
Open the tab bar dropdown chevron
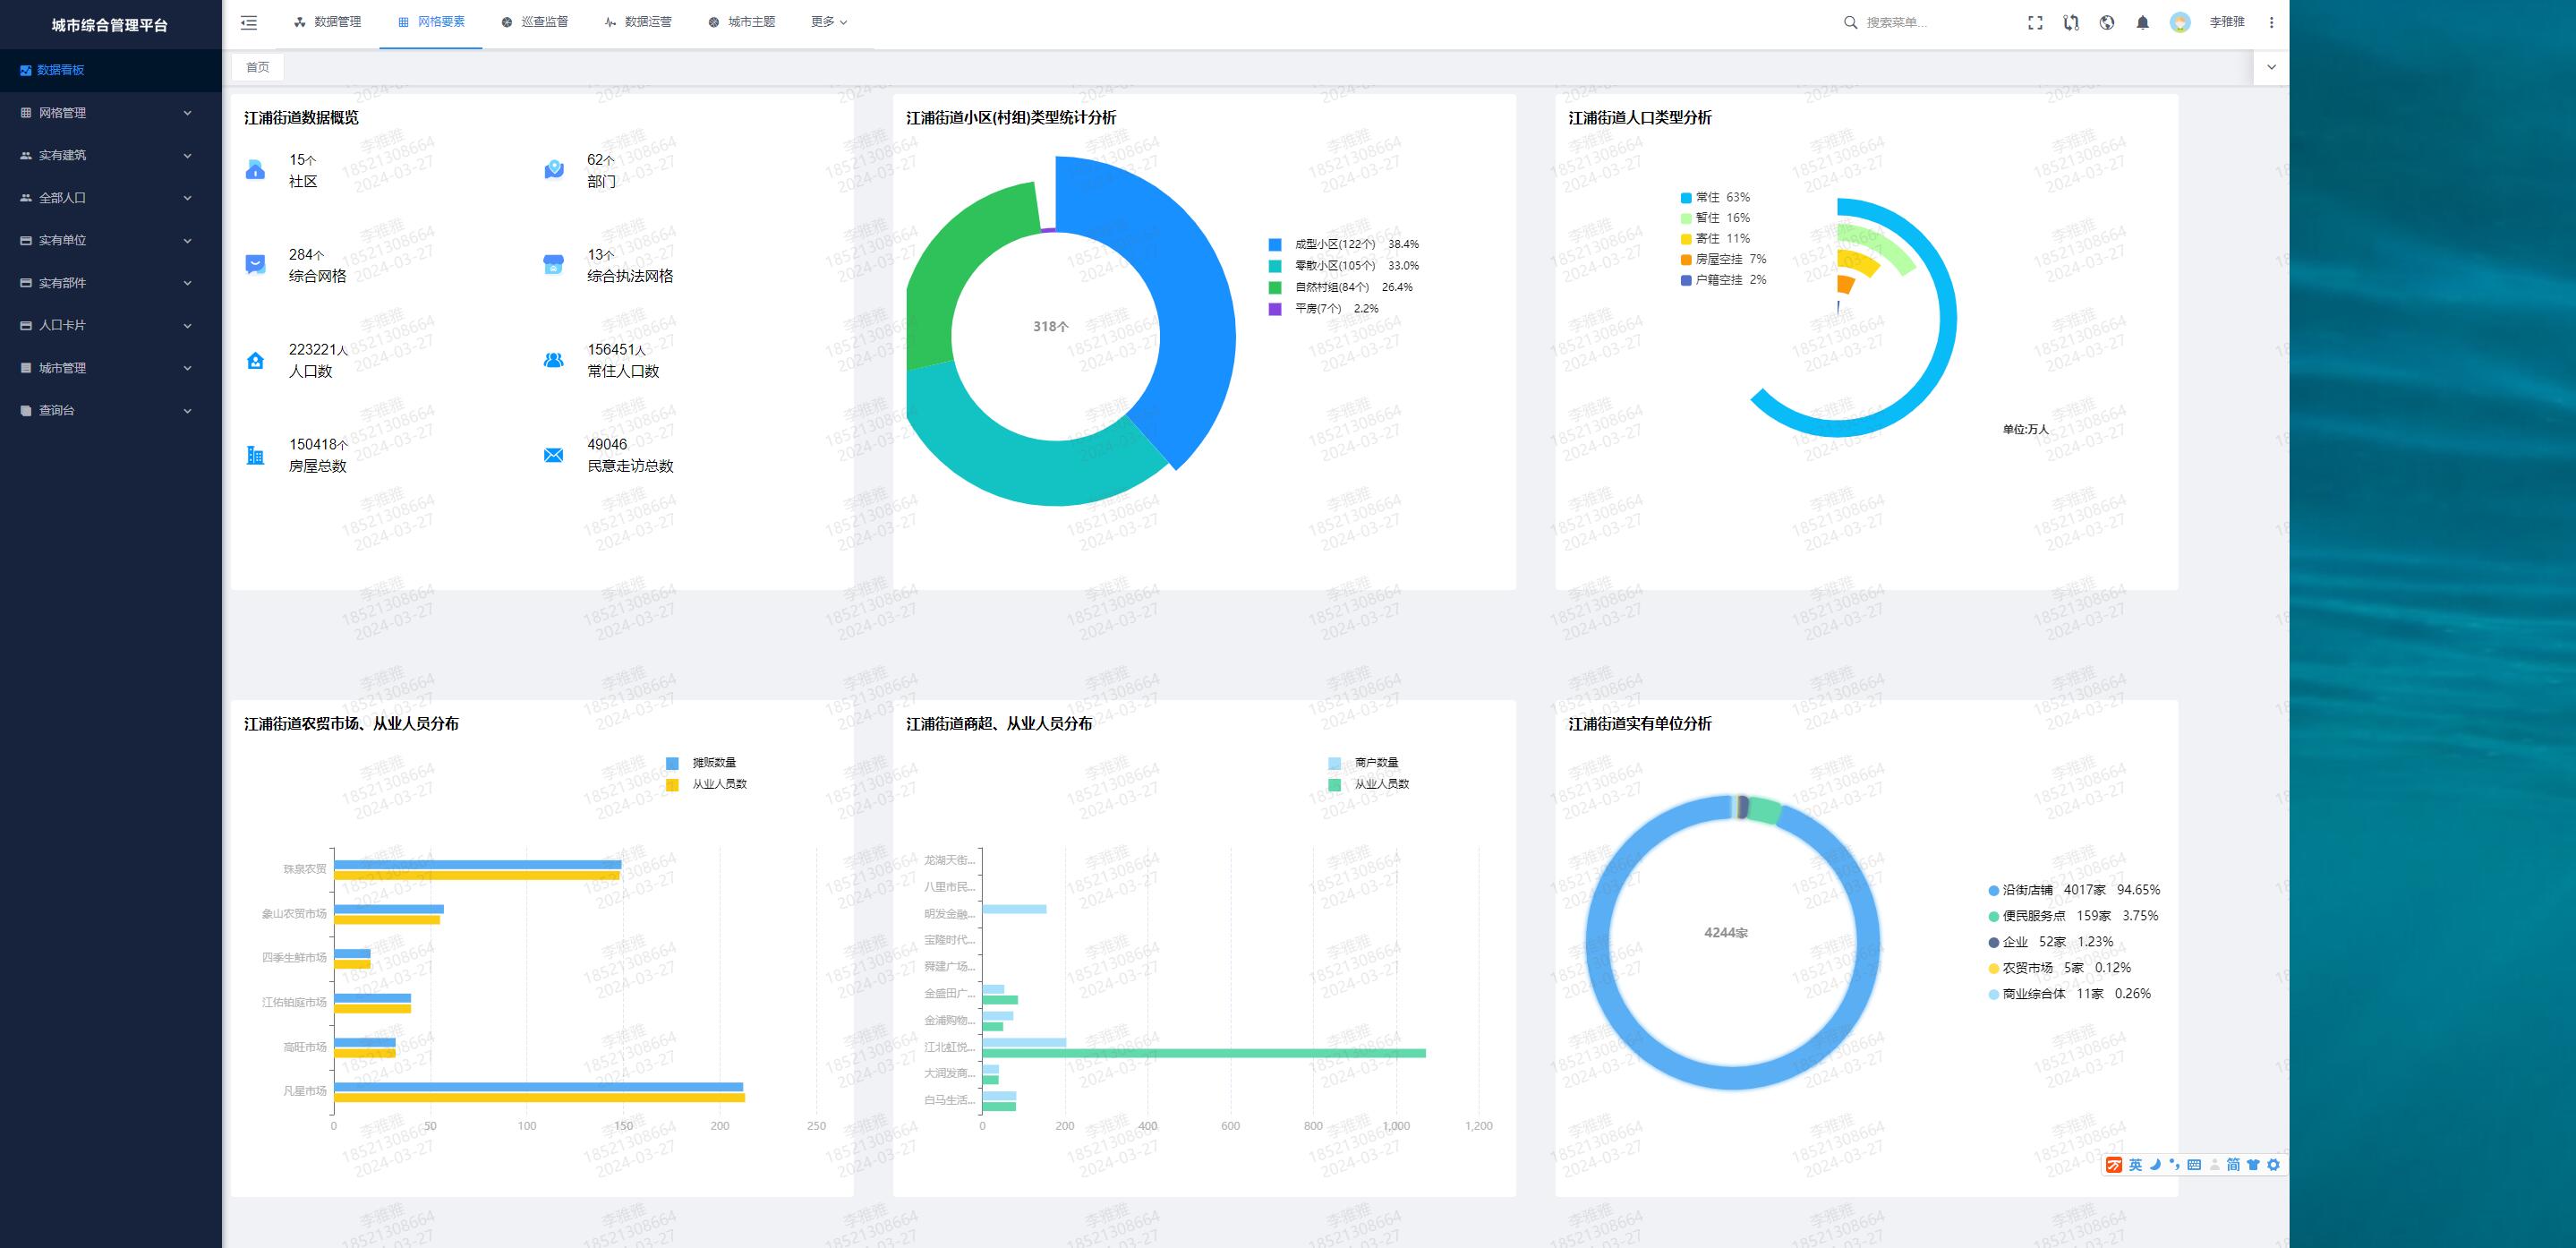[x=2271, y=67]
